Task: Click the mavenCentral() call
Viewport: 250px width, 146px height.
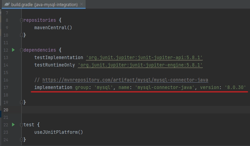Action: coord(53,28)
